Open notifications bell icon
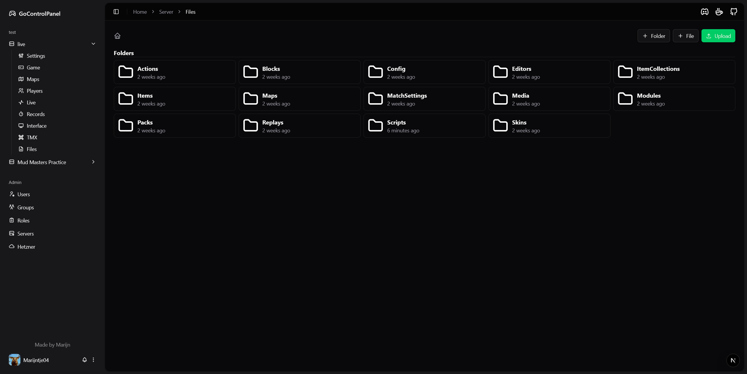This screenshot has height=374, width=747. point(85,360)
